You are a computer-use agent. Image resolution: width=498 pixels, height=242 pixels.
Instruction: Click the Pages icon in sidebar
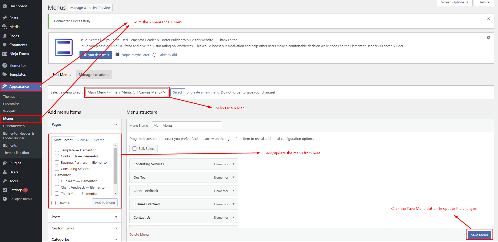[x=5, y=36]
